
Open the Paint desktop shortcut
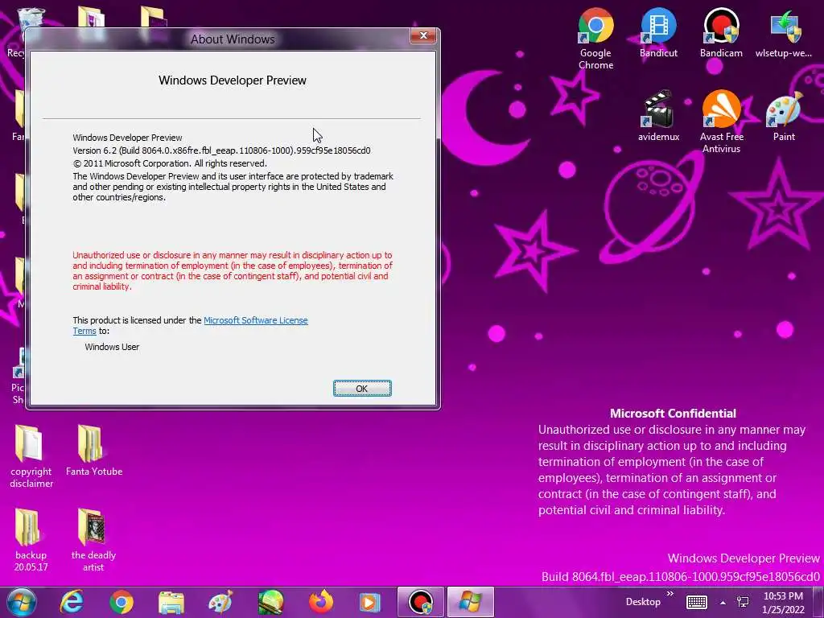point(784,116)
